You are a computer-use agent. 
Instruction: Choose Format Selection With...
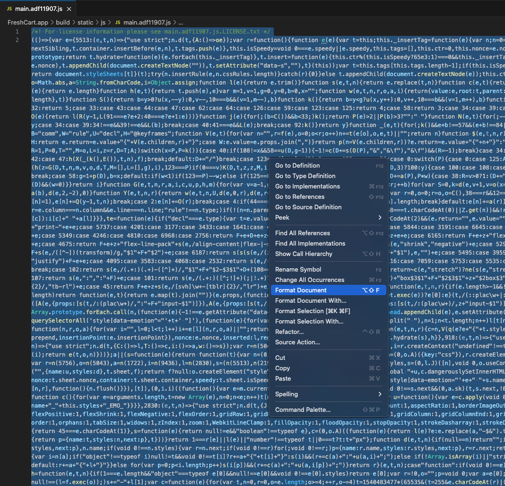click(328, 321)
